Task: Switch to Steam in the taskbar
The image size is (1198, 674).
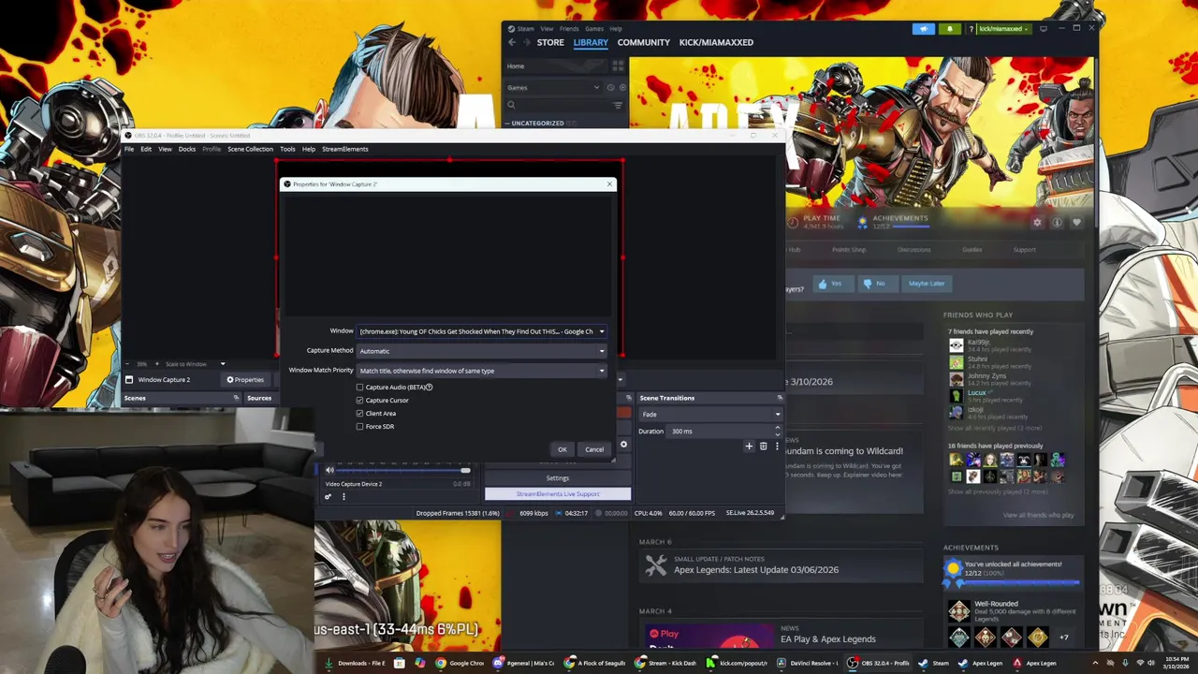Action: (934, 663)
